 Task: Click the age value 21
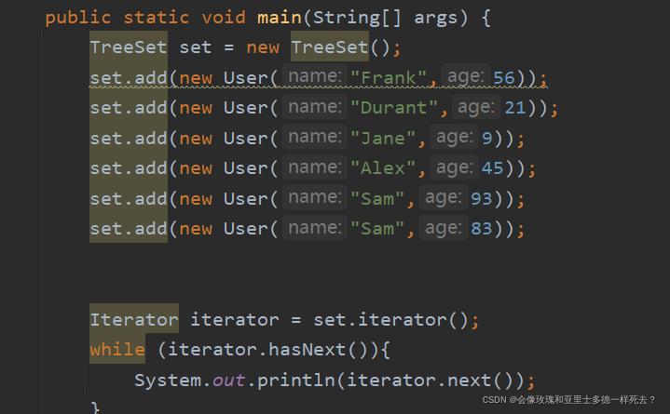point(515,108)
